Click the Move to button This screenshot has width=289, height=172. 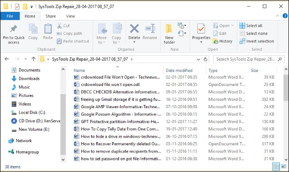pos(102,34)
